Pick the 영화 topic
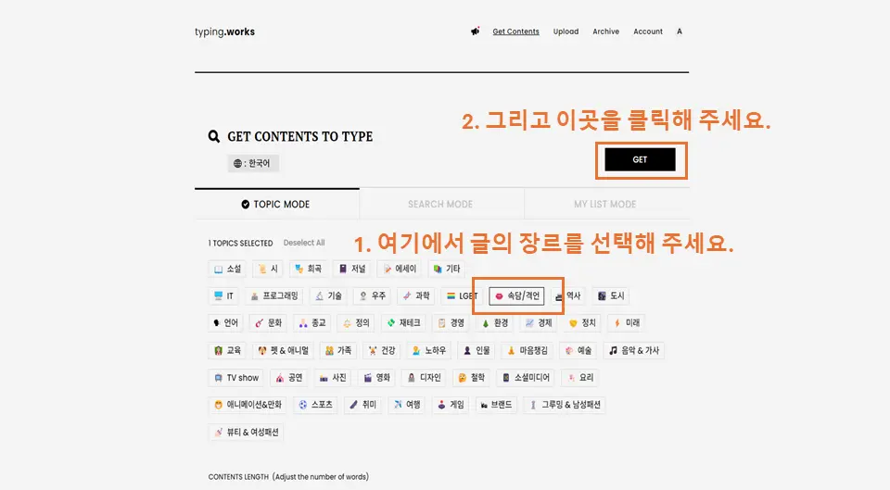 [x=377, y=378]
